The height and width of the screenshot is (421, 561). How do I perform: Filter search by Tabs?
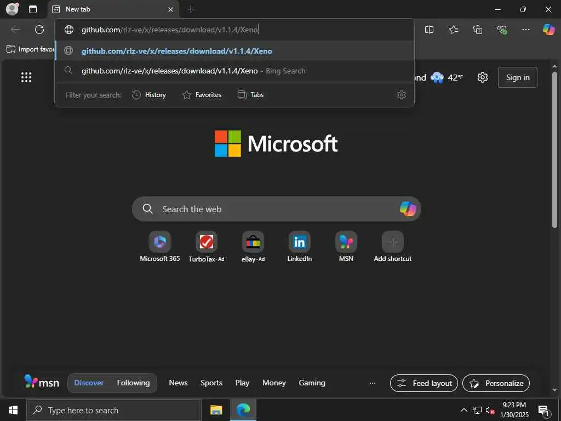[250, 95]
